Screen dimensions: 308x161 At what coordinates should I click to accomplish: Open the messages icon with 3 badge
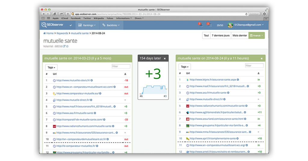pos(209,25)
